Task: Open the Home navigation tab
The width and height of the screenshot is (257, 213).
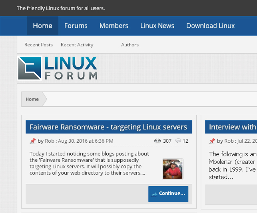Action: [42, 26]
